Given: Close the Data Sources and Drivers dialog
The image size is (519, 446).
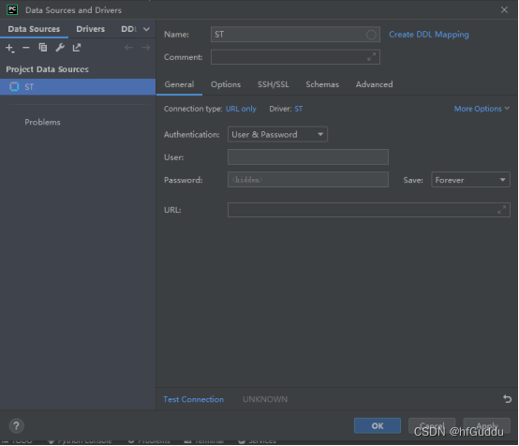Looking at the screenshot, I should (504, 10).
